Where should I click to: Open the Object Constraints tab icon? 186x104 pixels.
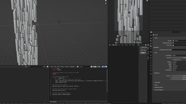coord(151,66)
